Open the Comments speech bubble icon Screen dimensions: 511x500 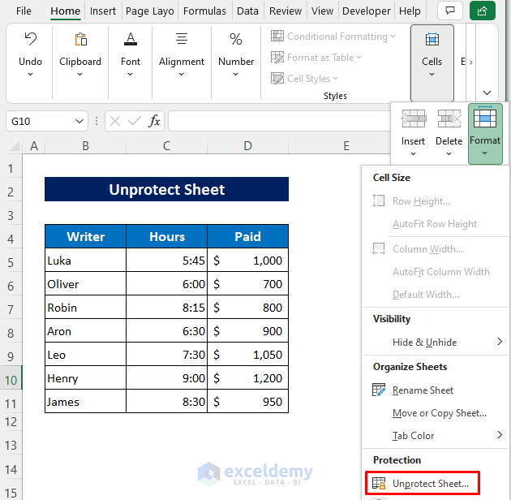point(450,11)
